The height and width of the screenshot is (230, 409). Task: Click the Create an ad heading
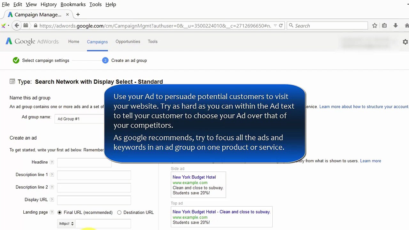[23, 138]
